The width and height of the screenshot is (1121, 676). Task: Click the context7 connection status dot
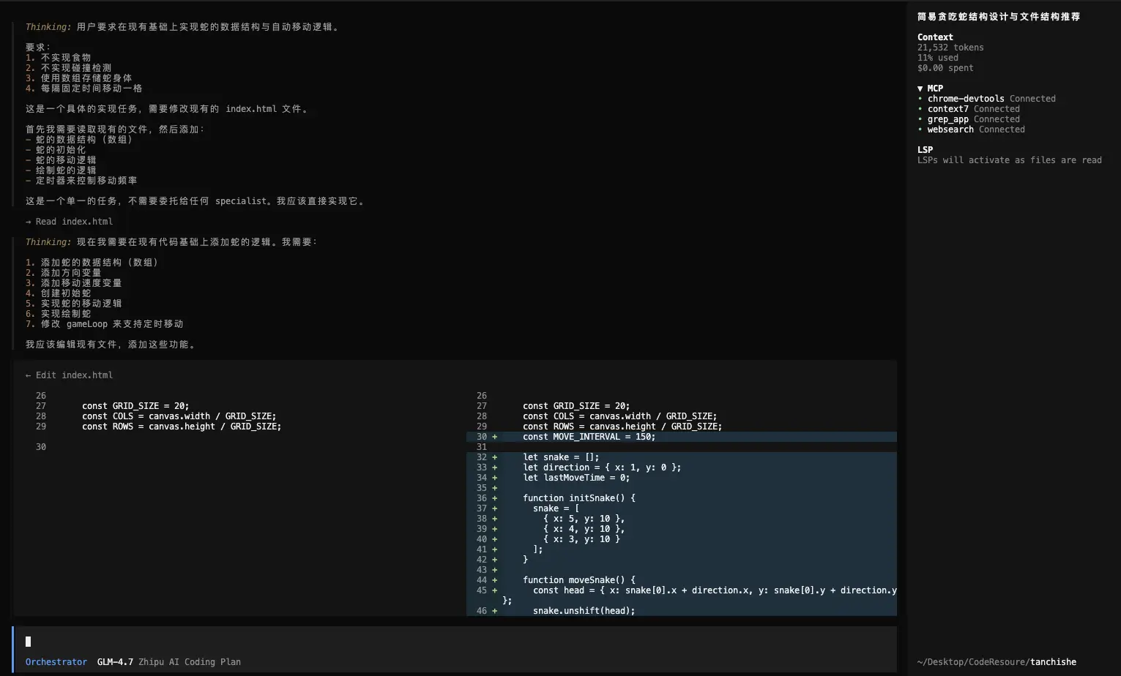920,109
